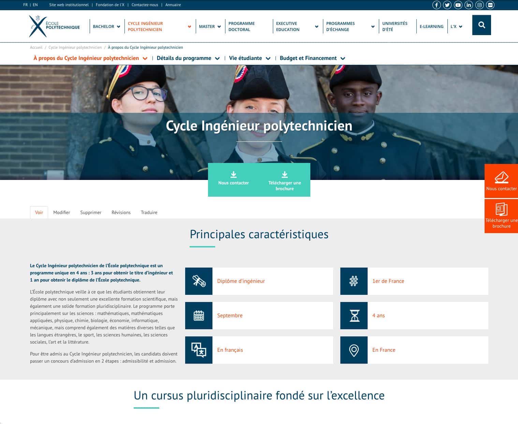The height and width of the screenshot is (424, 518).
Task: Open the YouTube social icon
Action: pyautogui.click(x=458, y=5)
